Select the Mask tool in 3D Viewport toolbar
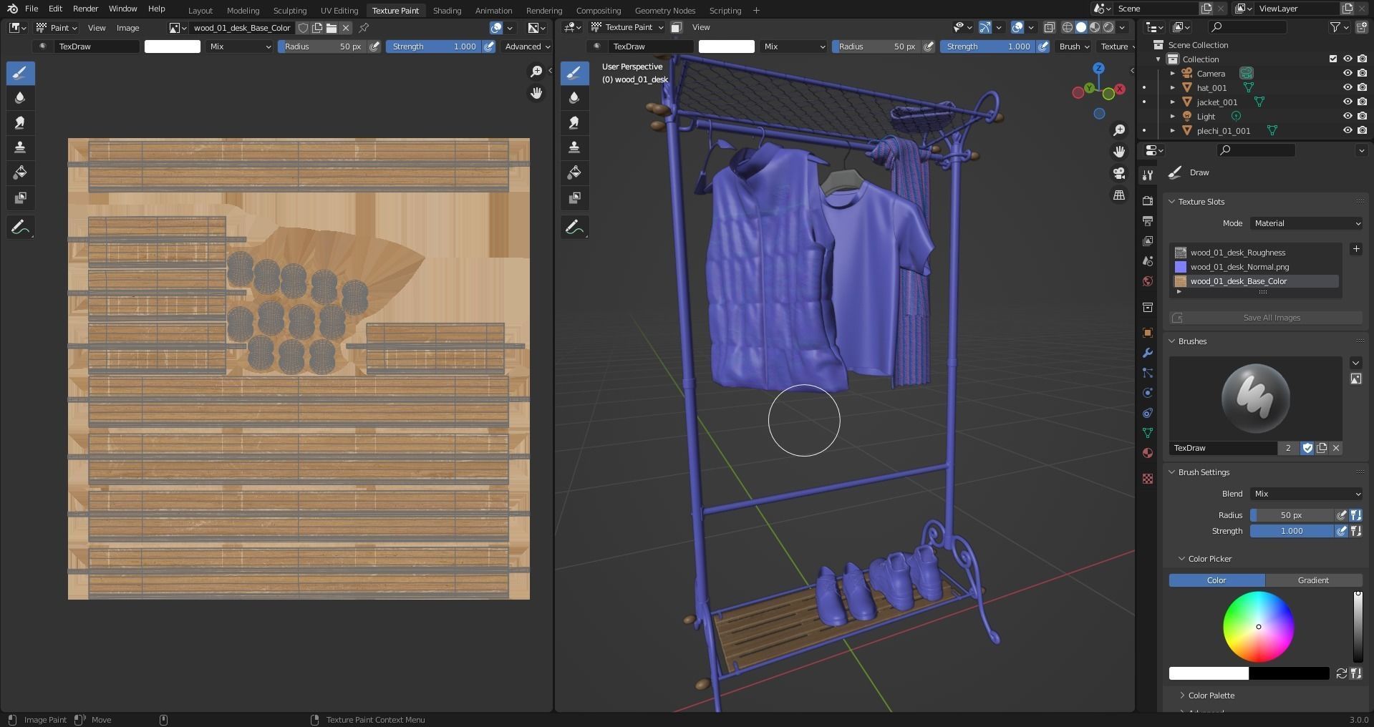 (x=574, y=197)
